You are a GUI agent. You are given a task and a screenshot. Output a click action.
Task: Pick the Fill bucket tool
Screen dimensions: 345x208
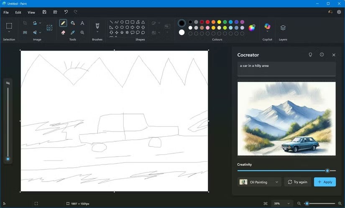point(73,23)
